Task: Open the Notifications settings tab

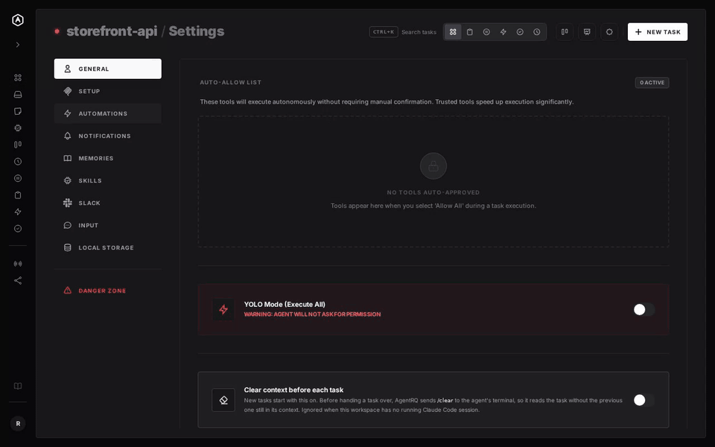Action: (x=107, y=136)
